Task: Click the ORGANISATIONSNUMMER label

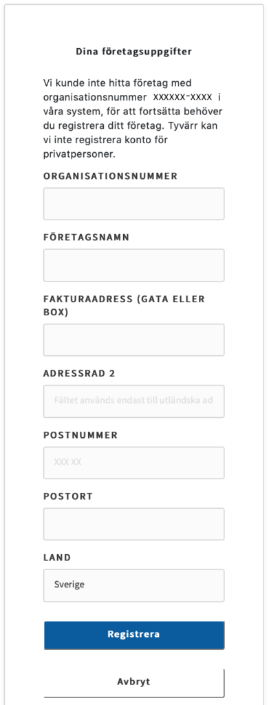Action: point(111,176)
